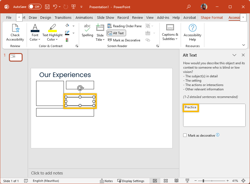Image resolution: width=250 pixels, height=184 pixels.
Task: Expand Font Color dropdown
Action: 35,39
